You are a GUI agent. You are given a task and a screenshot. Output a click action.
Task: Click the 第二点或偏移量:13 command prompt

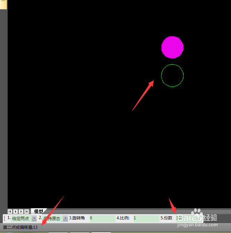[x=20, y=227]
